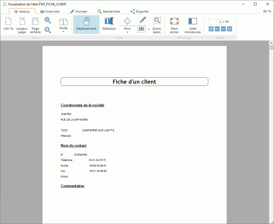Click the 'Fiche d'un client' title
Viewport: 274px width, 224px height.
click(134, 82)
